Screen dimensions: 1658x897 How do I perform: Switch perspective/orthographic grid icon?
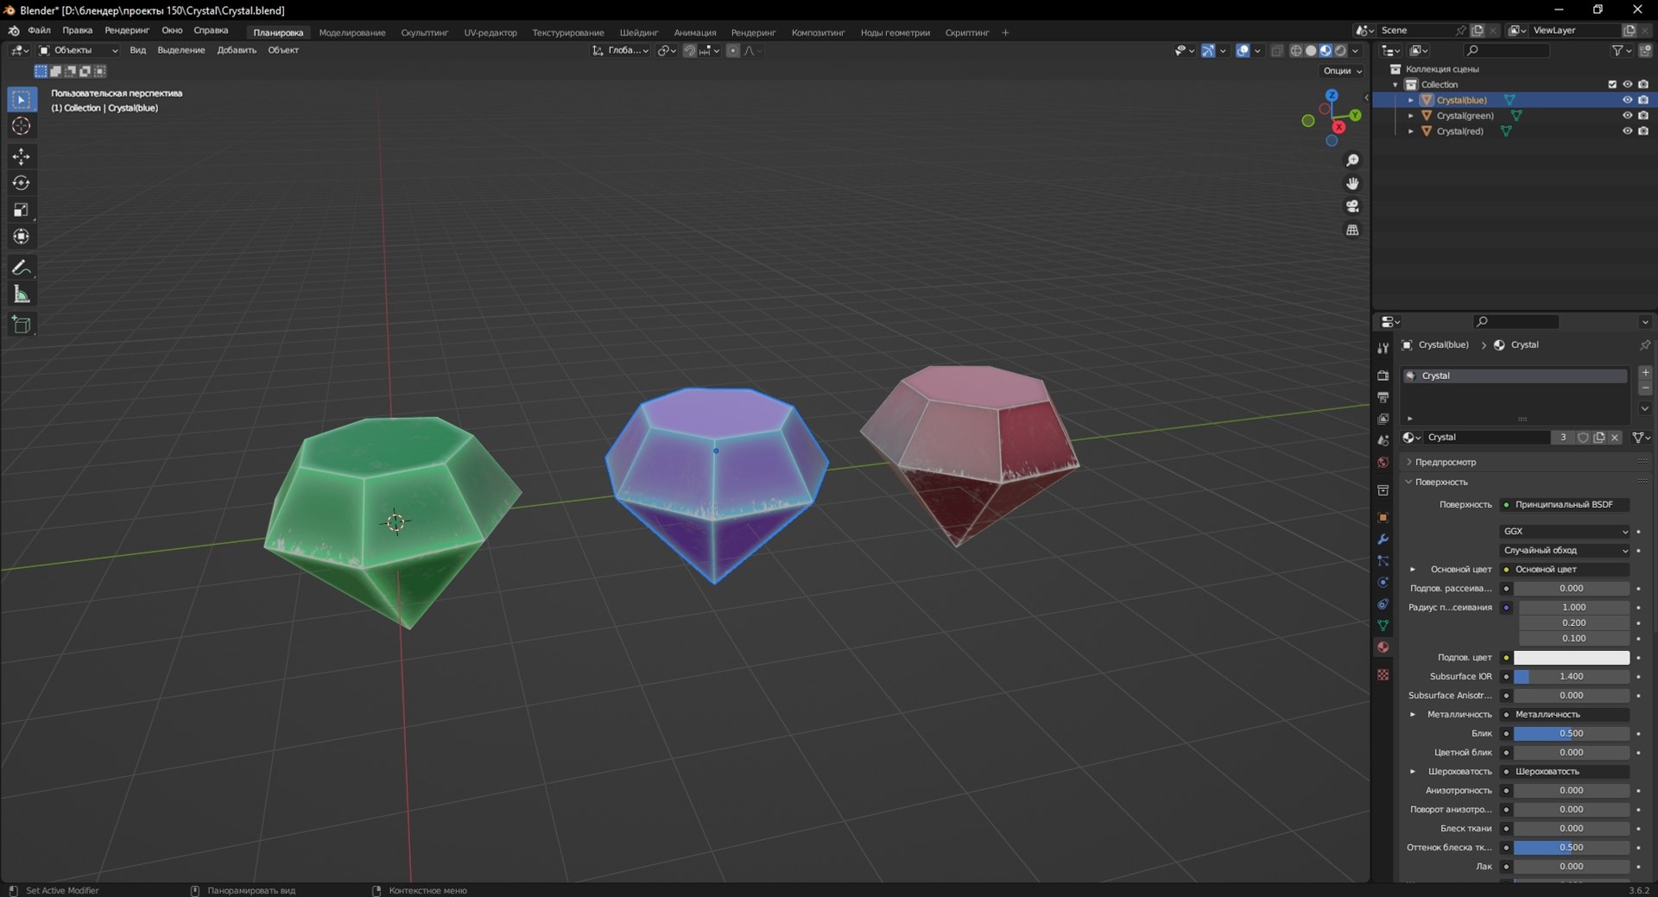pyautogui.click(x=1352, y=231)
